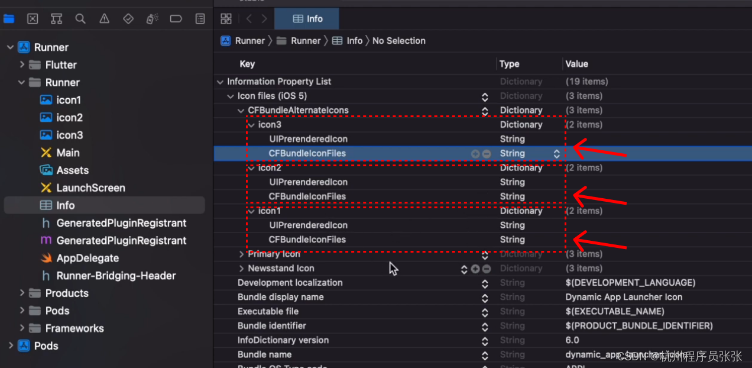752x368 pixels.
Task: Open the Find navigator magnifier icon
Action: click(80, 19)
